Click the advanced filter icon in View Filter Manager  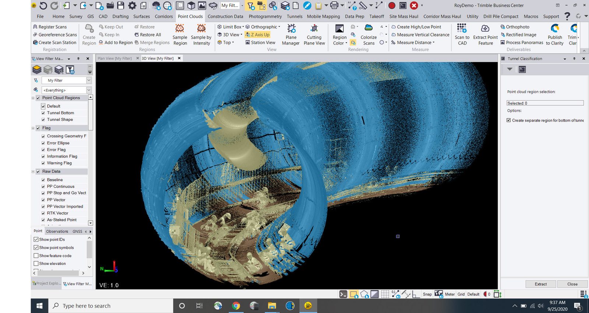70,69
